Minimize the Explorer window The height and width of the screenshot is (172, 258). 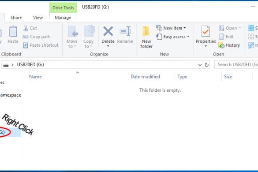pyautogui.click(x=253, y=7)
